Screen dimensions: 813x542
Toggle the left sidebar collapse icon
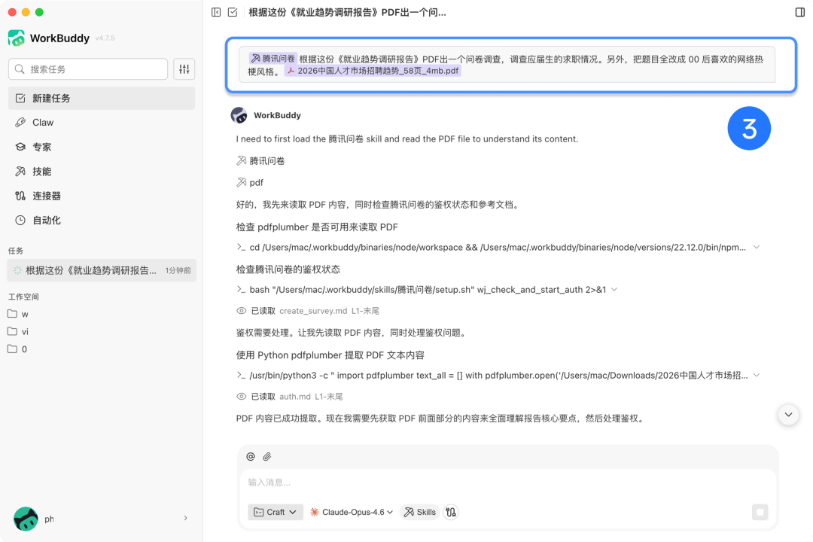[x=216, y=12]
